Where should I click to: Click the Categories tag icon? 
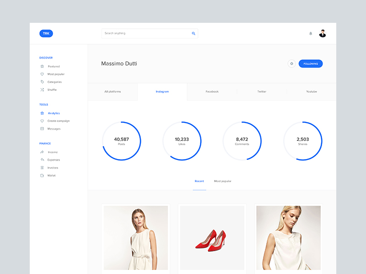(x=42, y=82)
